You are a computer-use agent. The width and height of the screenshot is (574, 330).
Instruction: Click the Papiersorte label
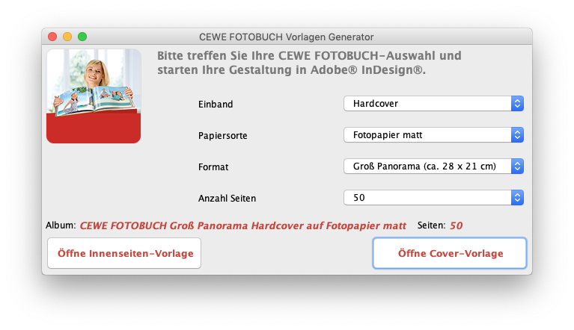tap(222, 136)
